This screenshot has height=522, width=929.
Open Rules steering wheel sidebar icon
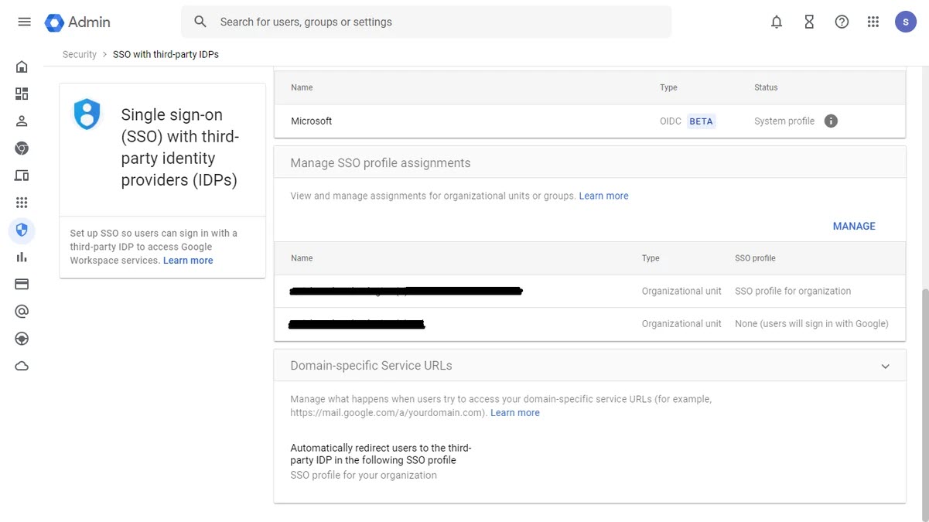pyautogui.click(x=22, y=339)
